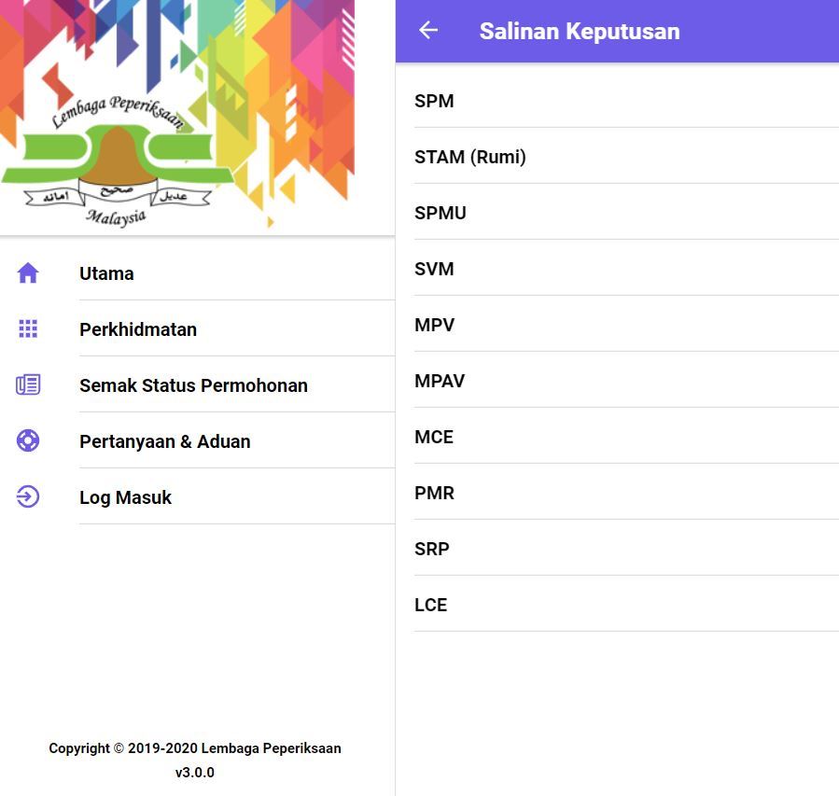Select Semak Status Permohonan from the sidebar
Viewport: 839px width, 796px height.
[x=193, y=385]
